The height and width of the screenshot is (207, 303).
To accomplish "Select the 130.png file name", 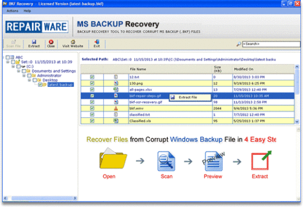I will click(x=136, y=83).
